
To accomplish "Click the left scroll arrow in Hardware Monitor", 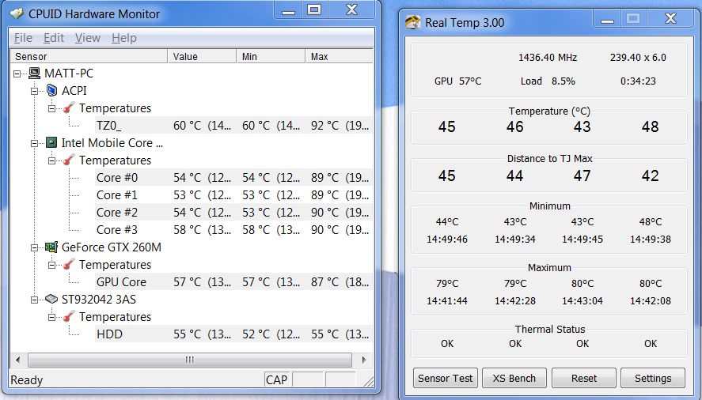I will pos(18,360).
